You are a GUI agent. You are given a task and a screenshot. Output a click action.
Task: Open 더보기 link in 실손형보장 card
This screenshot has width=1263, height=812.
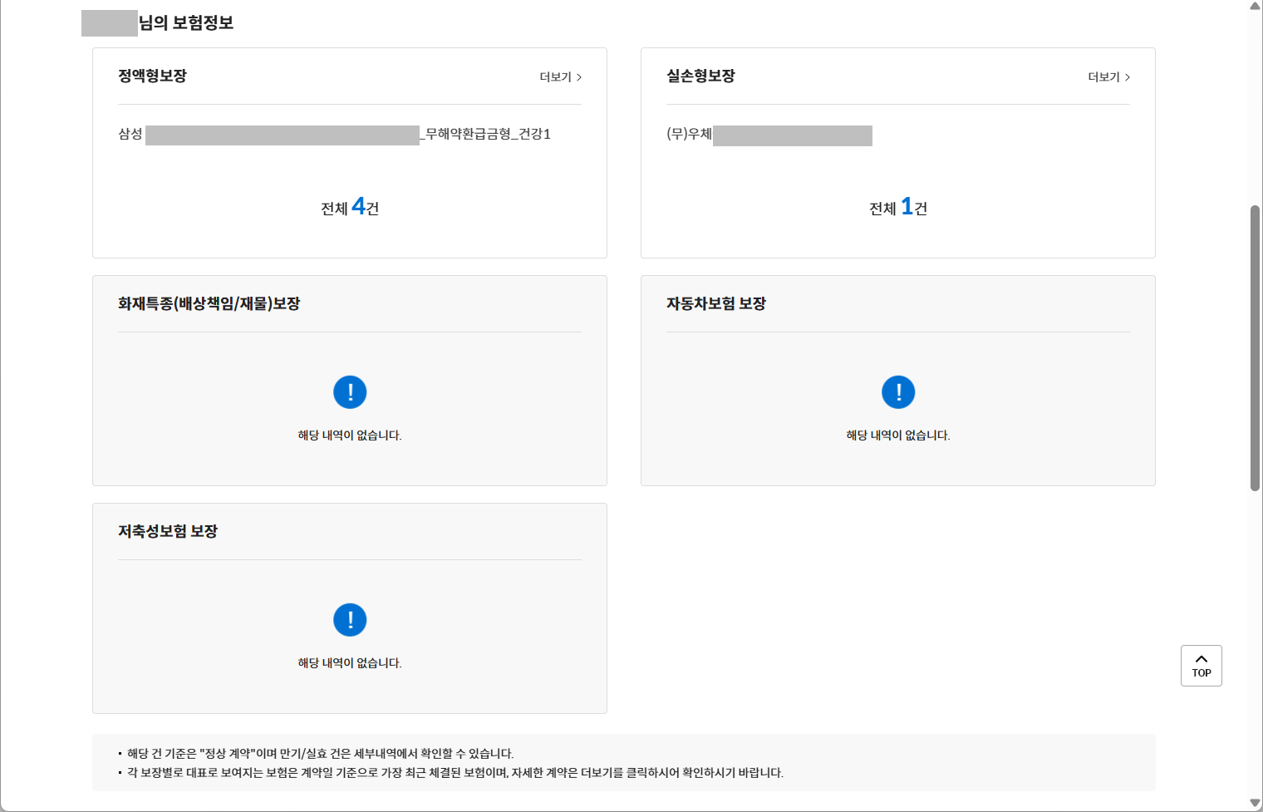1109,77
